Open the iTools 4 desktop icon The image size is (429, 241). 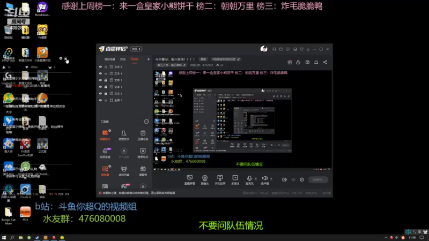point(25,191)
